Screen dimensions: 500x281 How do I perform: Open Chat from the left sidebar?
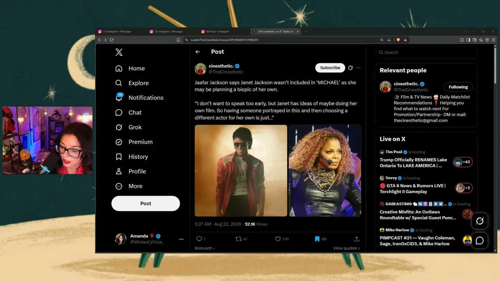[x=129, y=112]
